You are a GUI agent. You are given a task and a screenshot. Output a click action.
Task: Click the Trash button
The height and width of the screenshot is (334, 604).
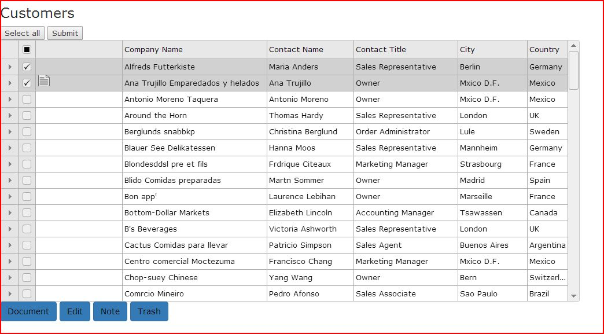149,311
